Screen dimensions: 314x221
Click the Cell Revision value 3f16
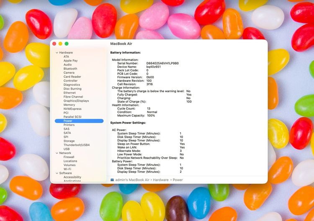pos(149,84)
